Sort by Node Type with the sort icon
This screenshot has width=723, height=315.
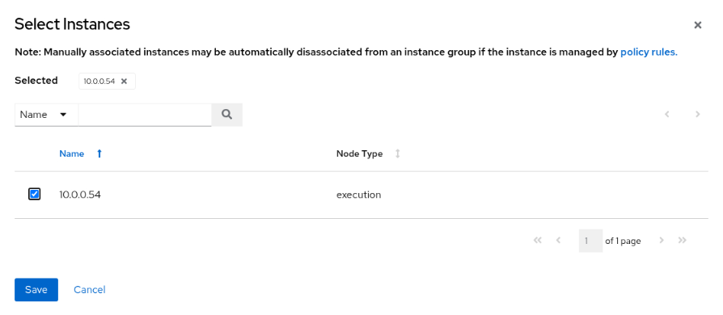pos(397,153)
